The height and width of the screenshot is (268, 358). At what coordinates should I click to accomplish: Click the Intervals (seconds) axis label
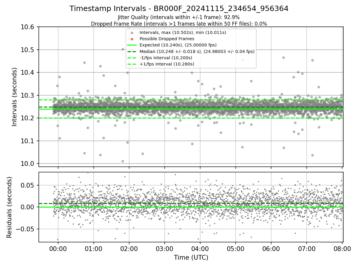tap(15, 97)
